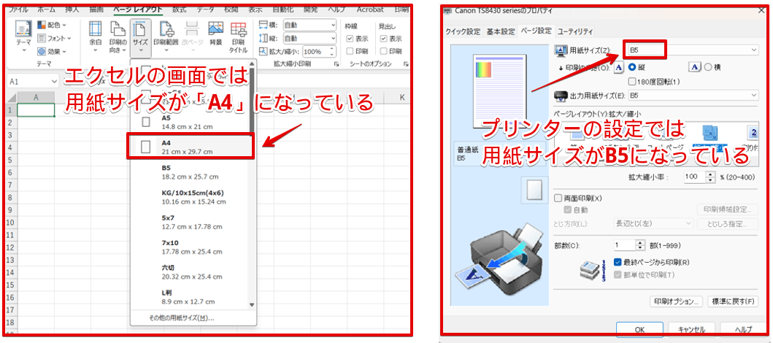The height and width of the screenshot is (343, 773).
Task: Click the 拡大縮小率 100 stepper
Action: 710,177
